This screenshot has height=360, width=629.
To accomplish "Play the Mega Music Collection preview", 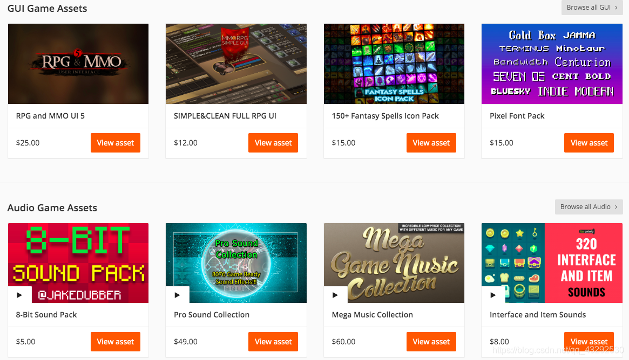I will [x=335, y=295].
